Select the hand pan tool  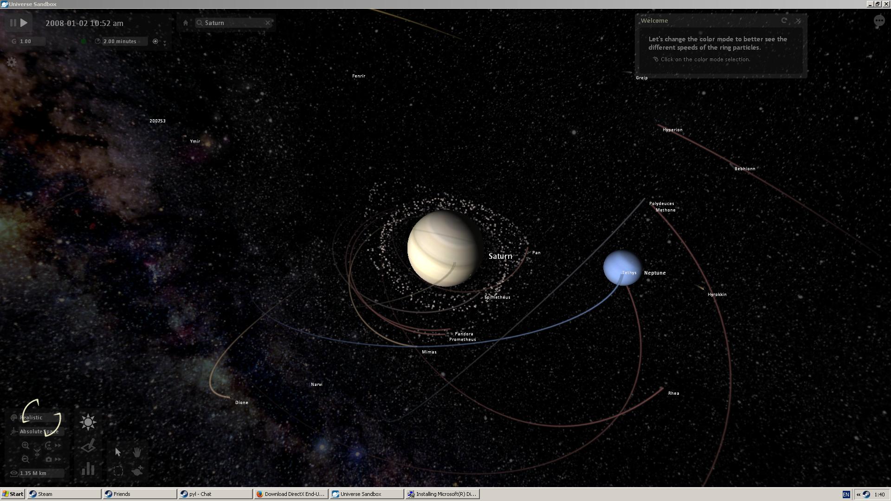click(x=137, y=452)
